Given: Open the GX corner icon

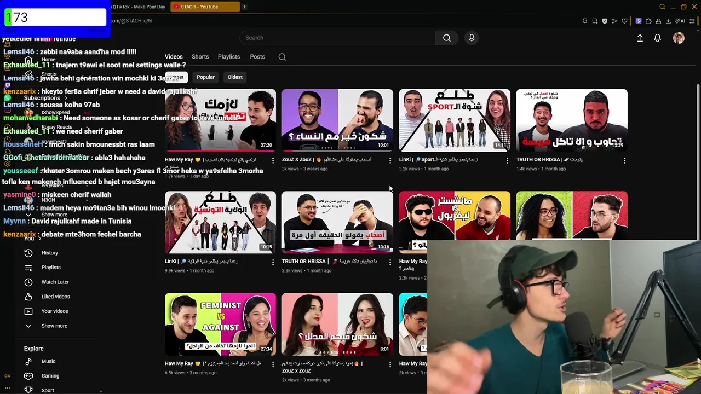Looking at the screenshot, I should [7, 376].
